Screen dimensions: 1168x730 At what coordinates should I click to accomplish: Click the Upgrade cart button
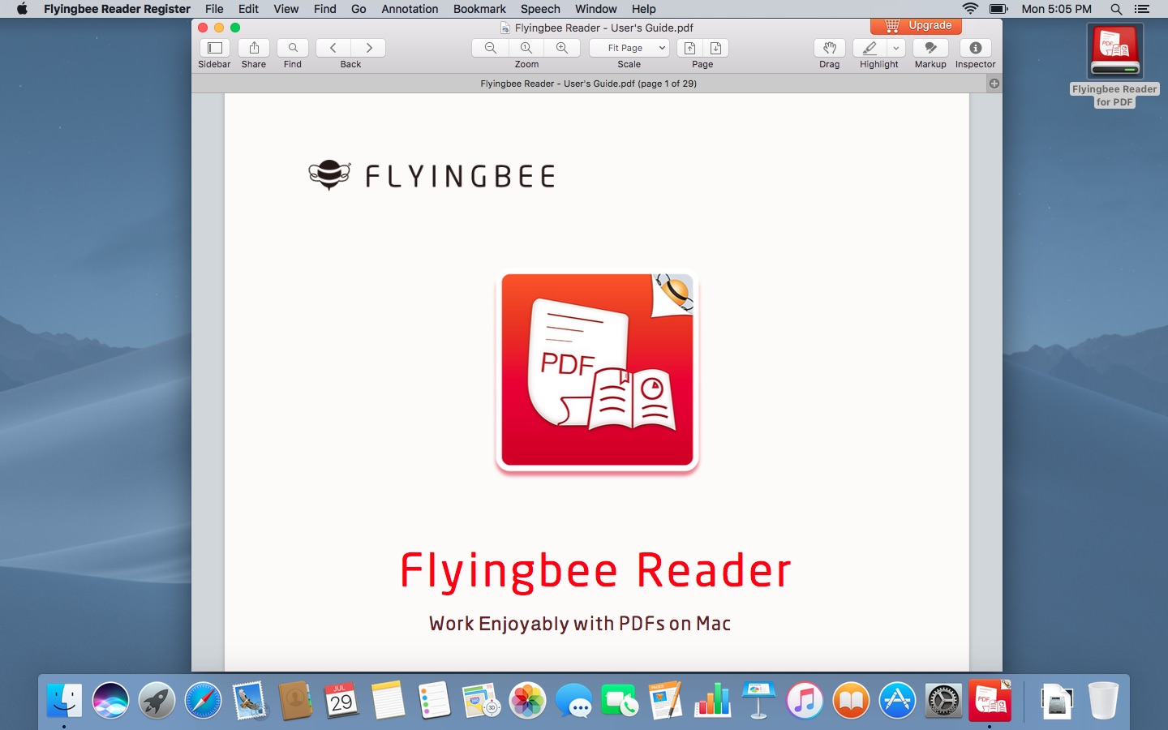[917, 26]
